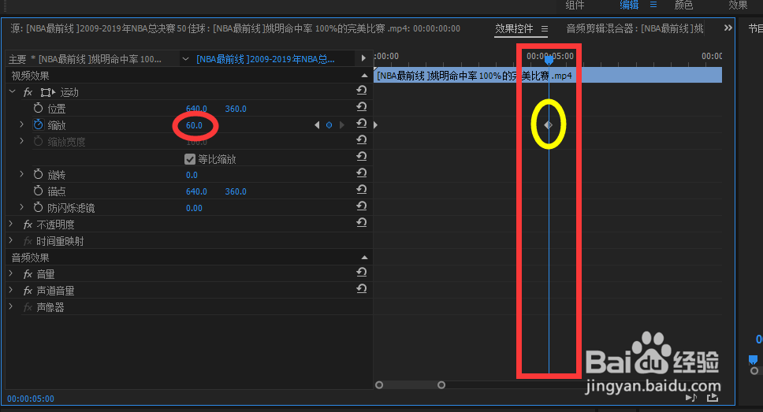
Task: Toggle animation stopwatch for 位置
Action: (38, 108)
